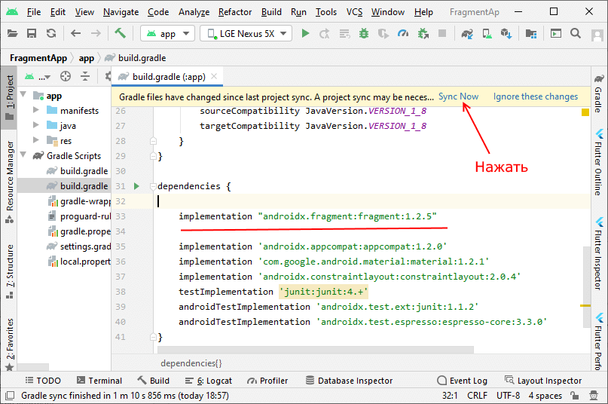
Task: Open the app run configuration dropdown
Action: 168,33
